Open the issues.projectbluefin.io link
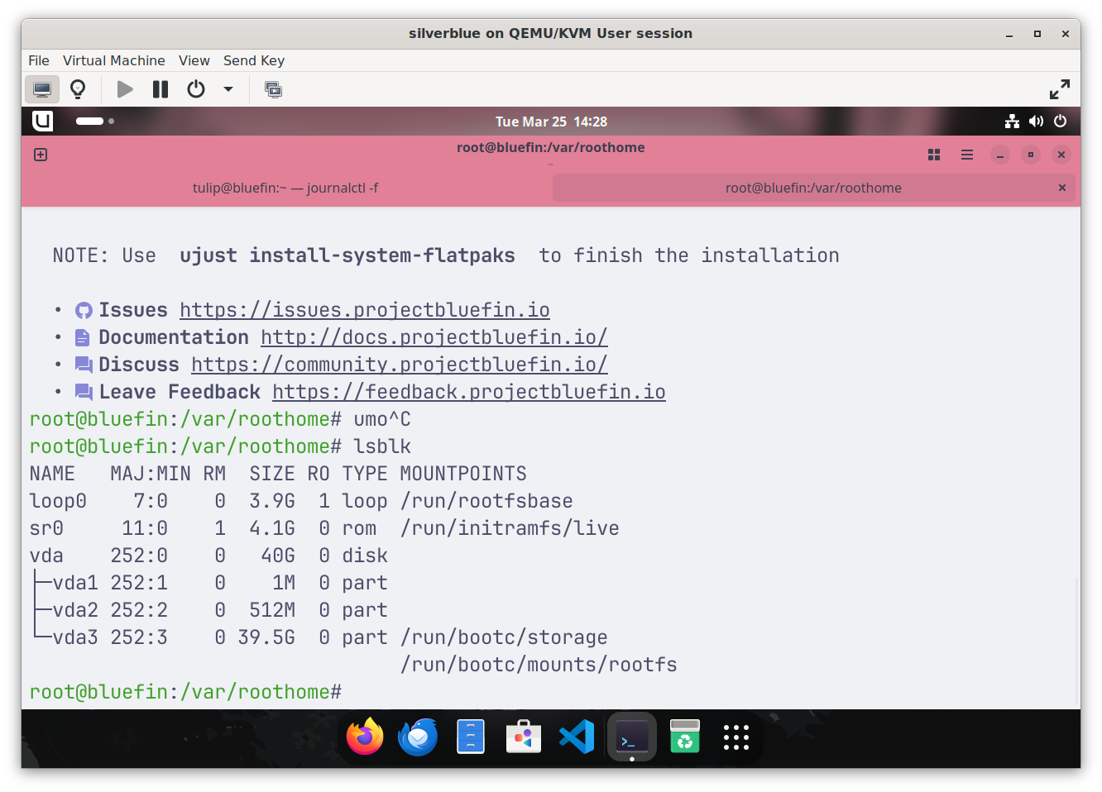 (x=365, y=310)
